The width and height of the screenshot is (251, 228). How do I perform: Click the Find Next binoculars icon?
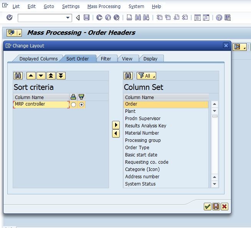pyautogui.click(x=146, y=17)
